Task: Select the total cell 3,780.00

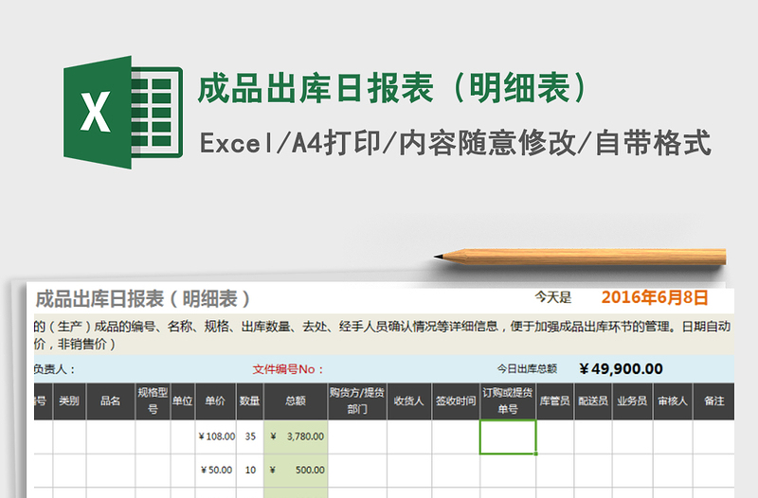Action: pos(296,436)
